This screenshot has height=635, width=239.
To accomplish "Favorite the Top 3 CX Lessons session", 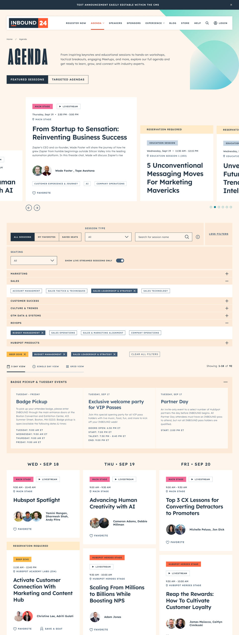I will click(x=175, y=542).
